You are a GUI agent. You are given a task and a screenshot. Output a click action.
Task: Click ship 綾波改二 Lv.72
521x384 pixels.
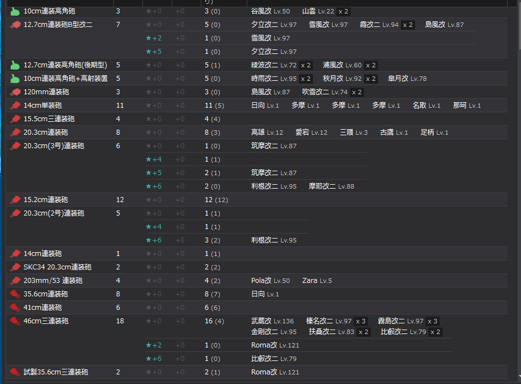274,65
